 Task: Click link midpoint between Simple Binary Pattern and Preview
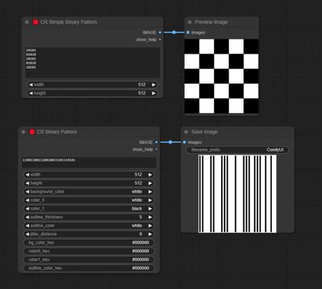pos(174,32)
